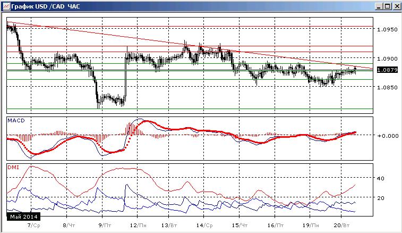402x233 pixels.
Task: Click the 19/Пн date axis label
Action: point(311,226)
